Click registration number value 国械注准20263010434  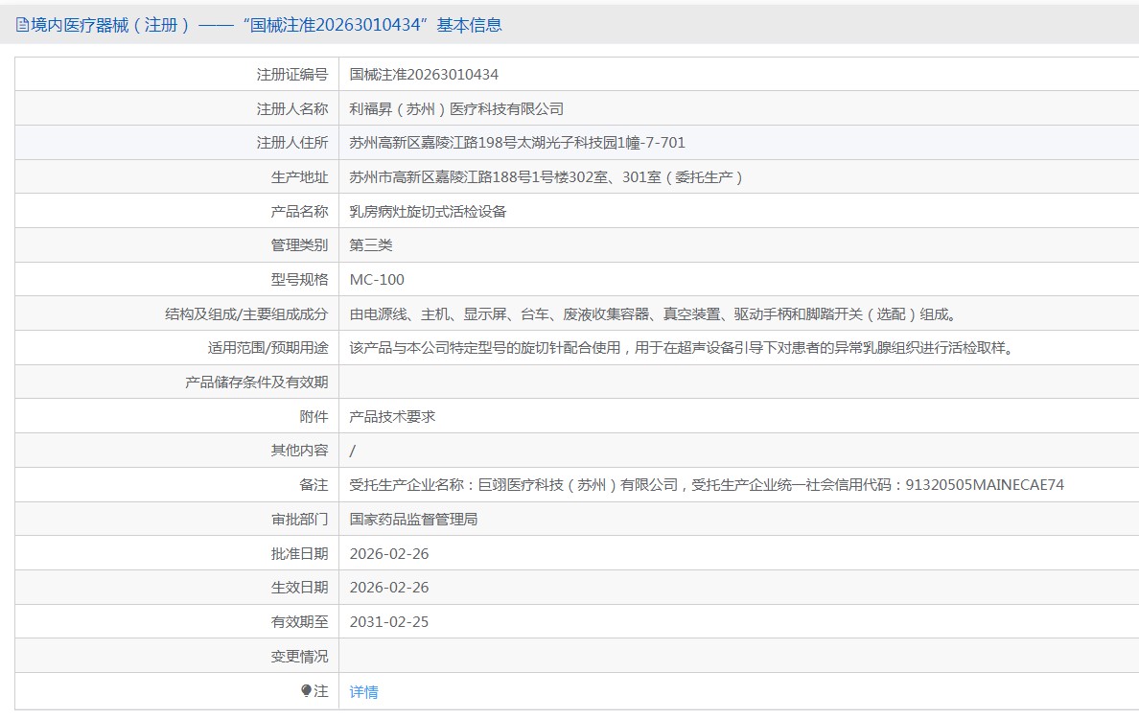coord(424,74)
